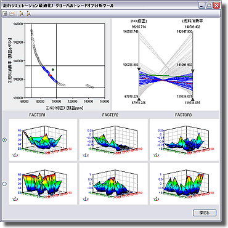Open the lower FACTER2 3D surface plot
The image size is (228, 228).
tap(113, 184)
